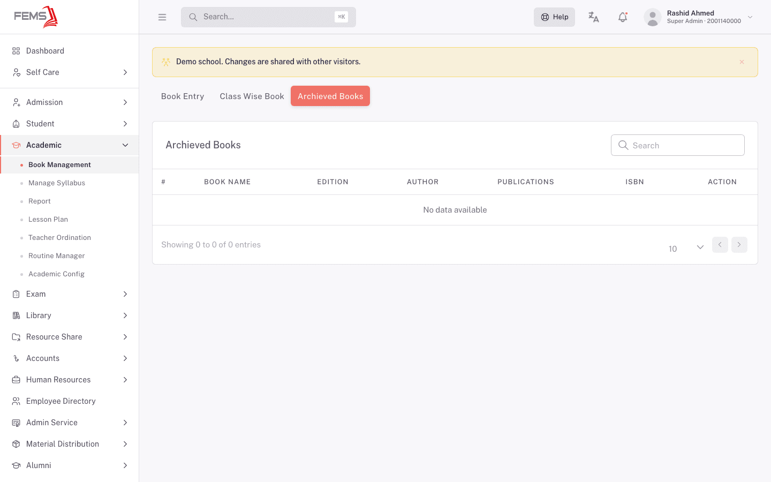Click the Resource Share folder icon
The height and width of the screenshot is (482, 771).
16,337
